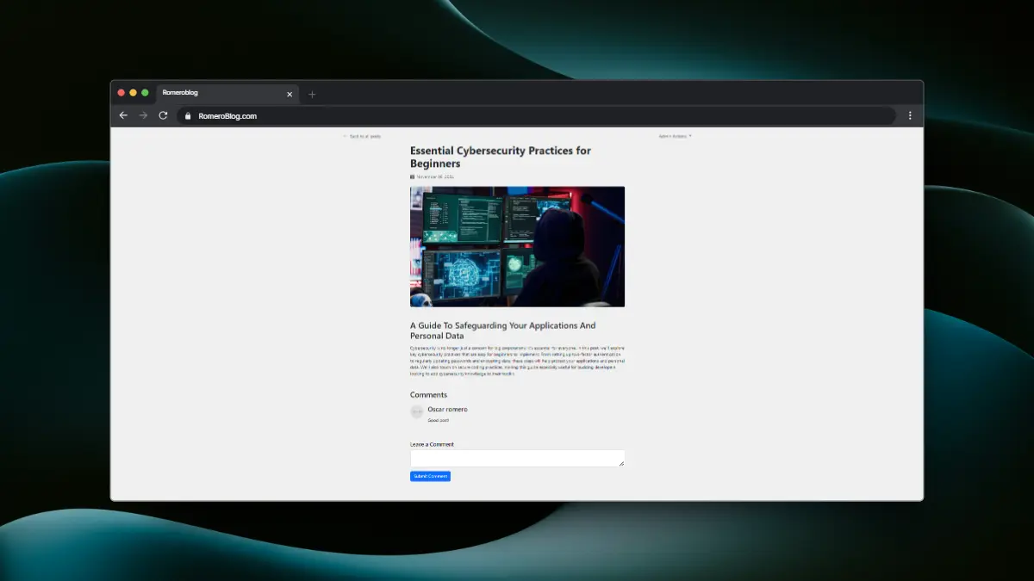The width and height of the screenshot is (1034, 581).
Task: Click the Comments heading
Action: (428, 395)
